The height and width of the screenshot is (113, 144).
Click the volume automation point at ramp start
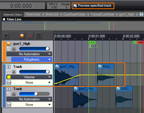tap(56, 83)
